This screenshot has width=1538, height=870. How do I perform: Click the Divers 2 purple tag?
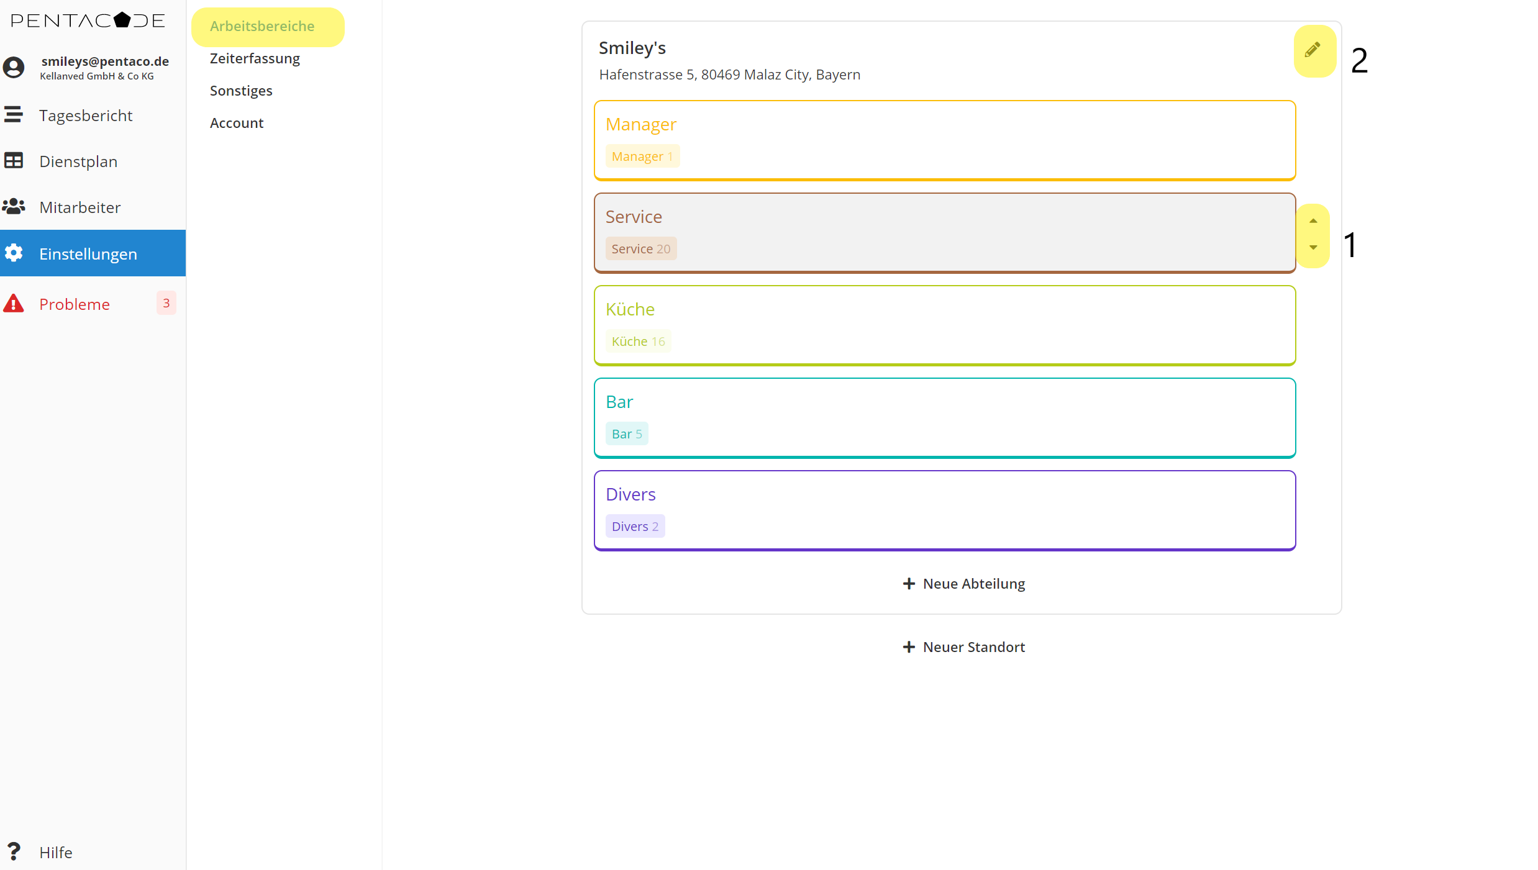635,527
